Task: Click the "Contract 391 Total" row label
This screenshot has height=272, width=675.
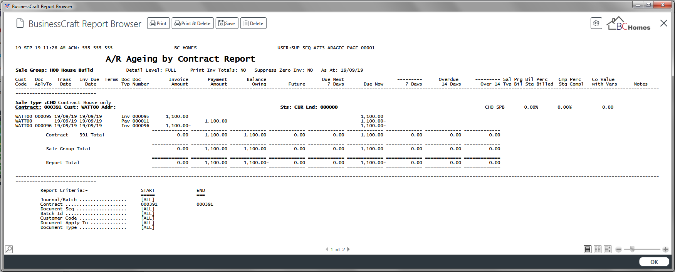Action: pyautogui.click(x=75, y=135)
